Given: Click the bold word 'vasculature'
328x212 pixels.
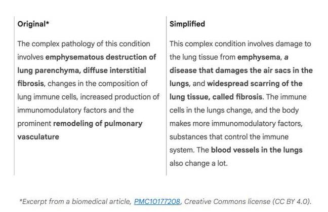Looking at the screenshot, I should [38, 137].
